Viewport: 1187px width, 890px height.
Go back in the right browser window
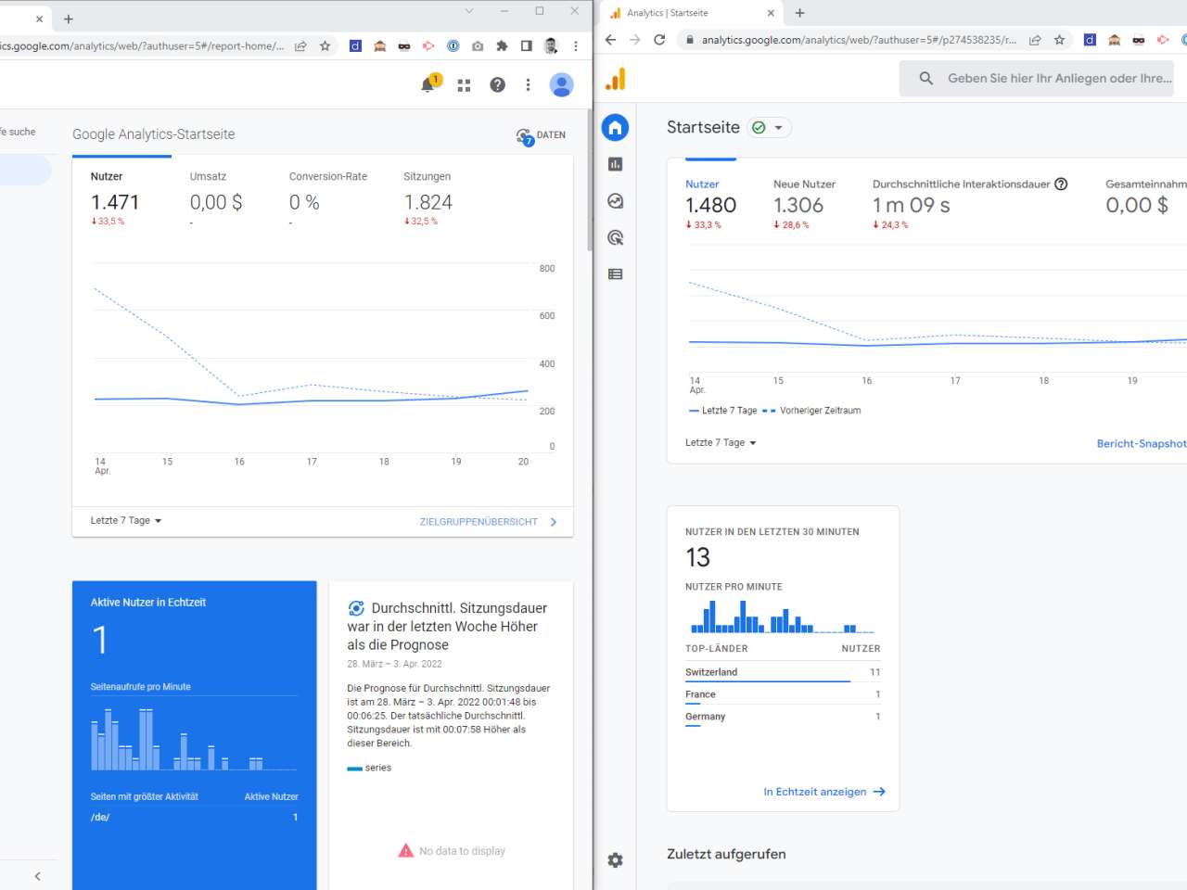click(610, 40)
